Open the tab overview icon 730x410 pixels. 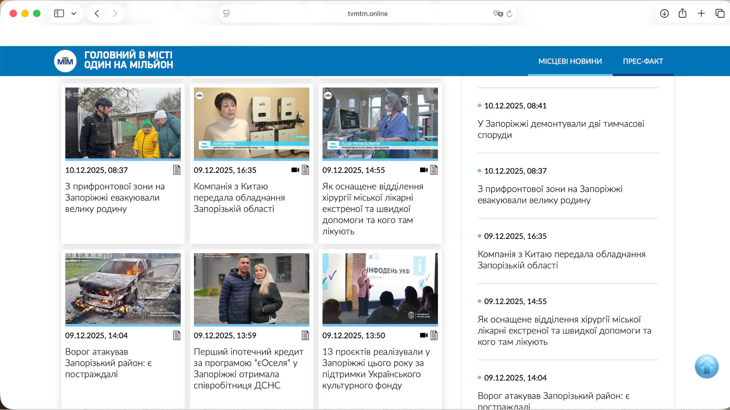(x=720, y=13)
